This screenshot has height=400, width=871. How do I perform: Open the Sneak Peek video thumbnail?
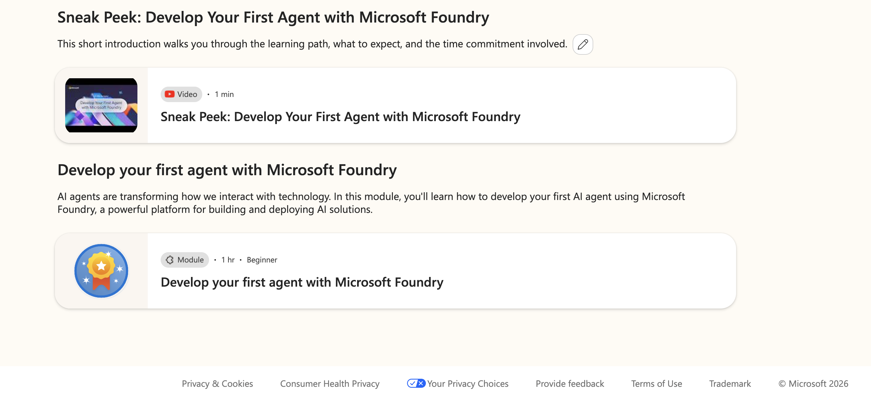[x=101, y=105]
